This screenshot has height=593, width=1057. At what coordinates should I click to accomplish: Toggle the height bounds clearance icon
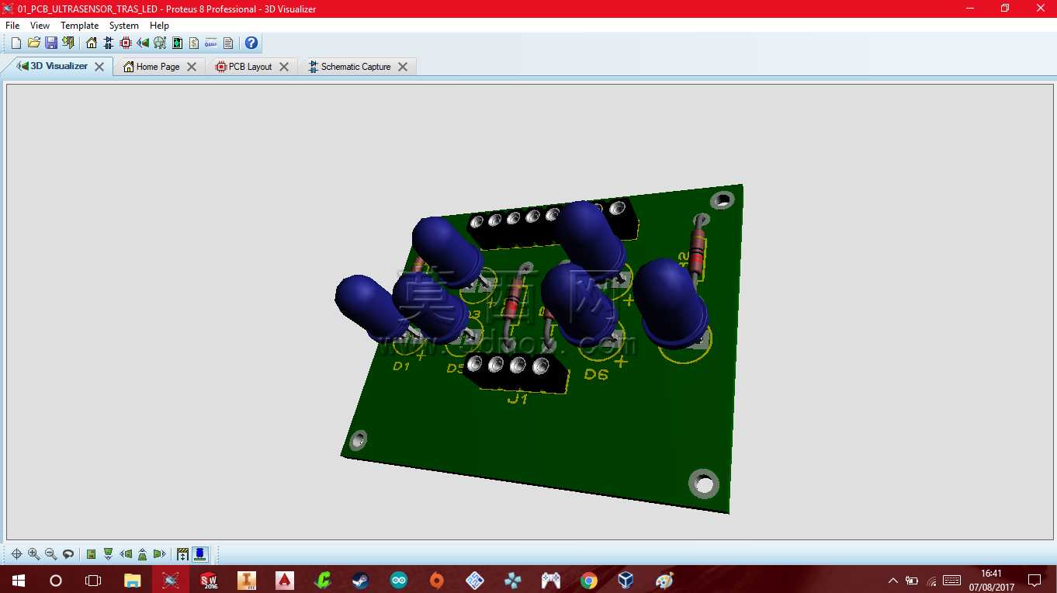point(183,554)
